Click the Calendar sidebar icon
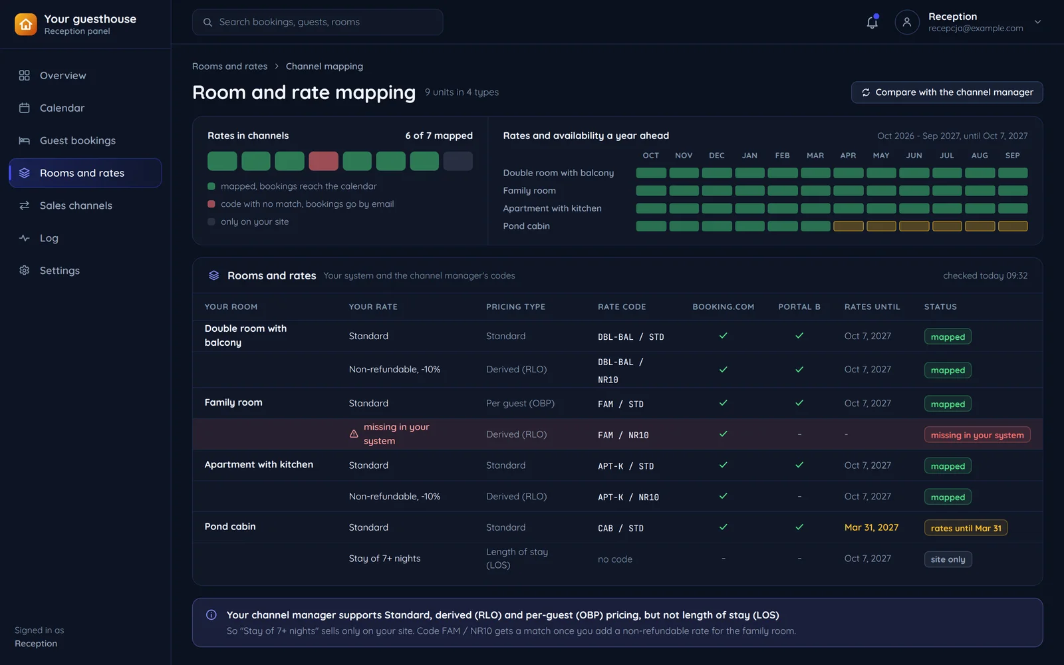This screenshot has width=1064, height=665. point(25,108)
